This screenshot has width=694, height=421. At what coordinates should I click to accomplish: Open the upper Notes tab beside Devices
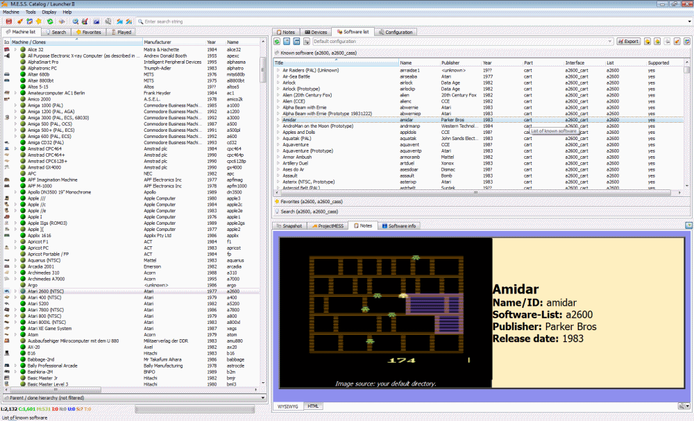285,32
